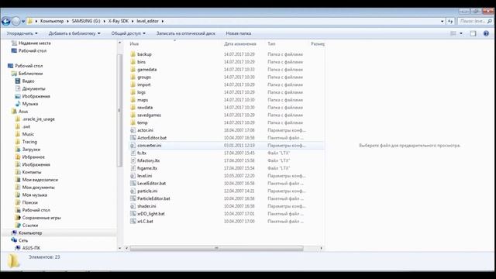Select the ParticleEditor.bat file icon

point(133,198)
